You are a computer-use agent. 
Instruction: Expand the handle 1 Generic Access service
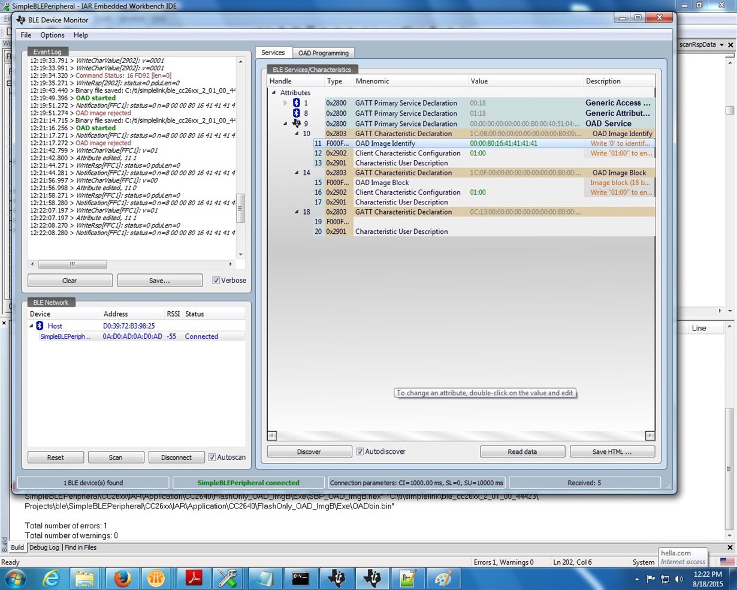(286, 103)
